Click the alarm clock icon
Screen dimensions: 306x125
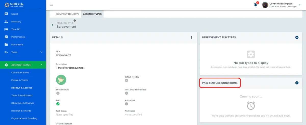point(251,105)
